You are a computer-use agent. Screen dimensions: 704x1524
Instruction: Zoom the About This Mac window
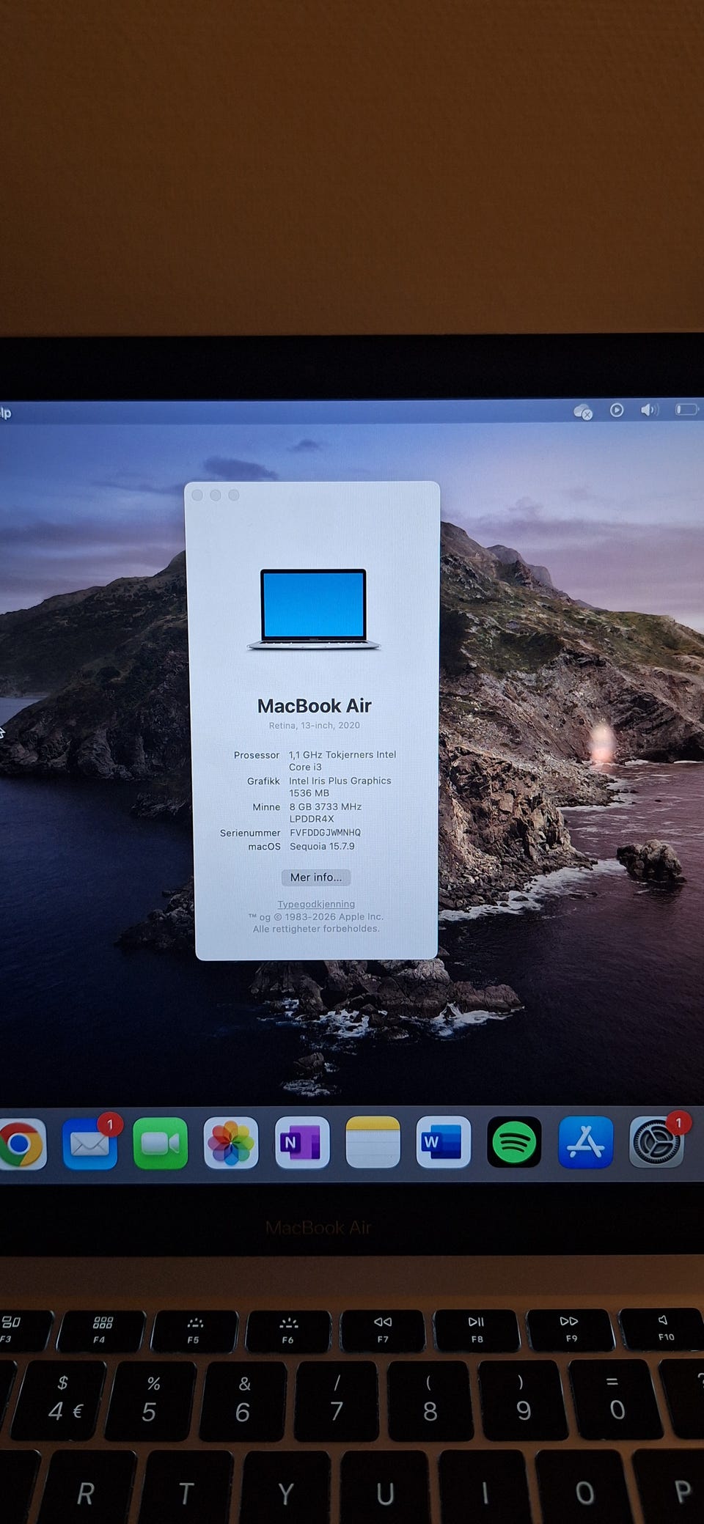click(234, 495)
